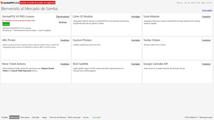Install the Twitter Orders module
Viewport: 214px width, 120px height.
pos(206,40)
